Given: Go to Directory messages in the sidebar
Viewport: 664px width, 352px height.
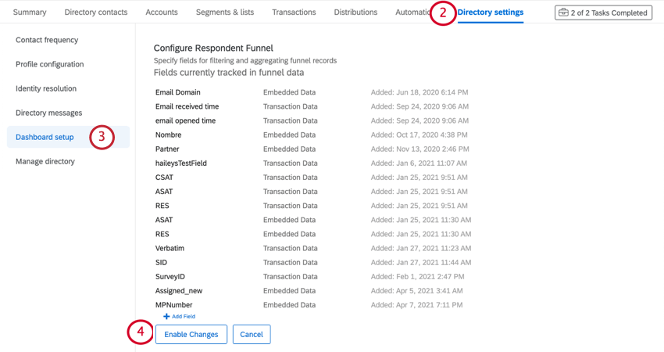Looking at the screenshot, I should click(x=48, y=113).
